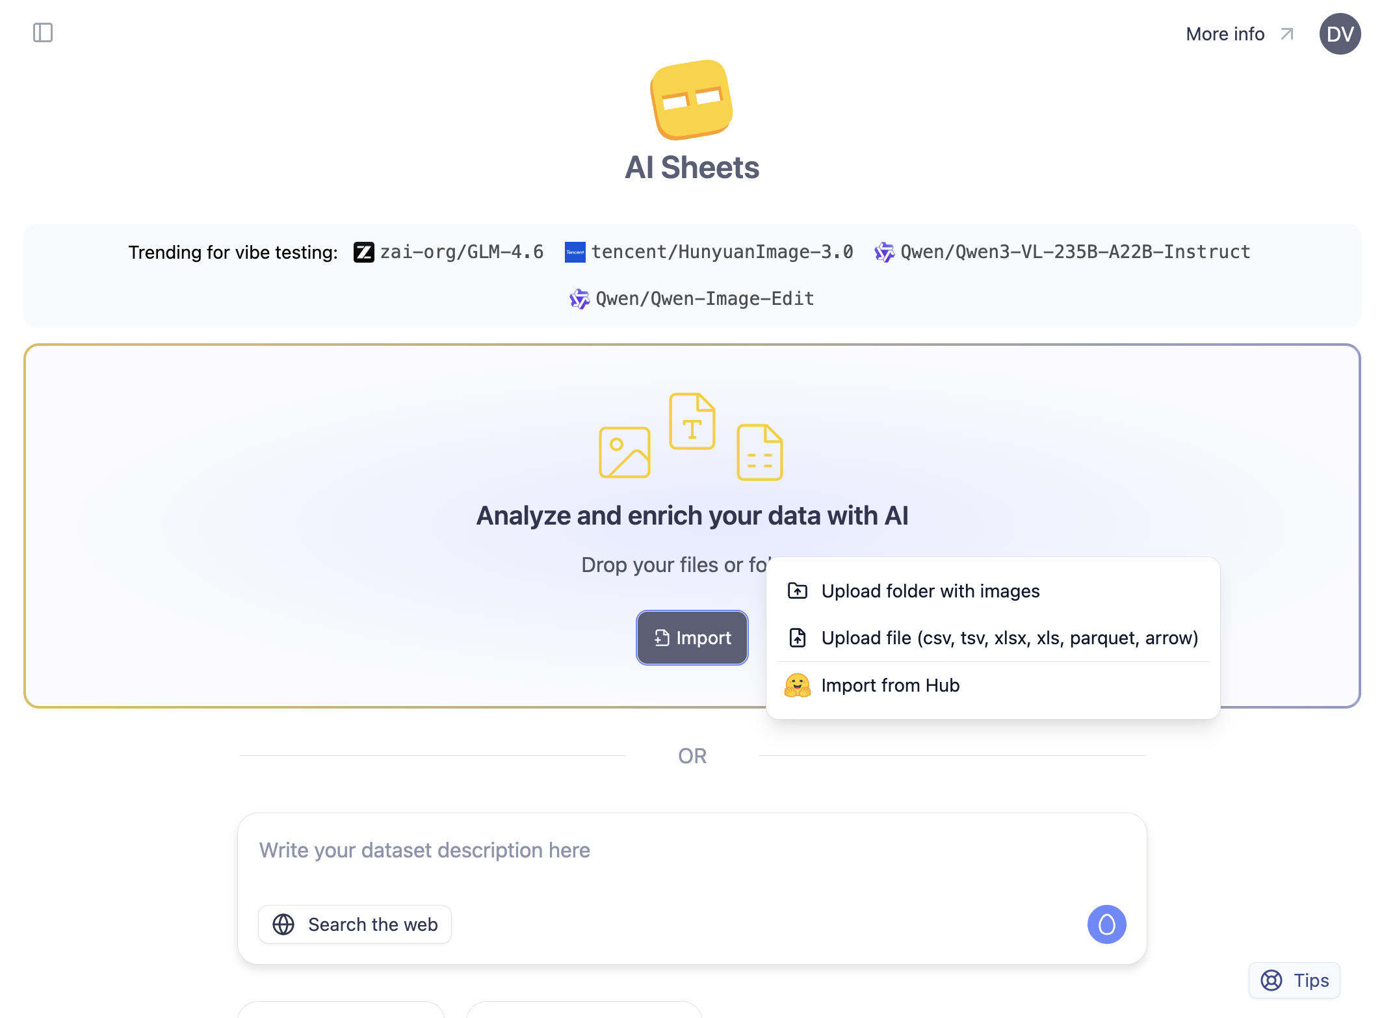Click the round purple submit button
Screen dimensions: 1382x1018
tap(1106, 924)
